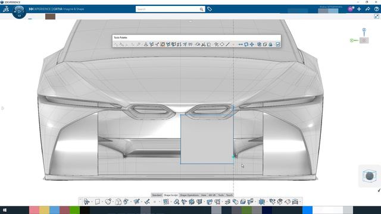The width and height of the screenshot is (381, 214).
Task: Open the purple user profile avatar
Action: (x=350, y=9)
